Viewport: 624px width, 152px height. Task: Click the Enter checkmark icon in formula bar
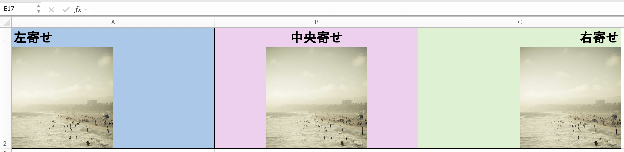coord(66,10)
